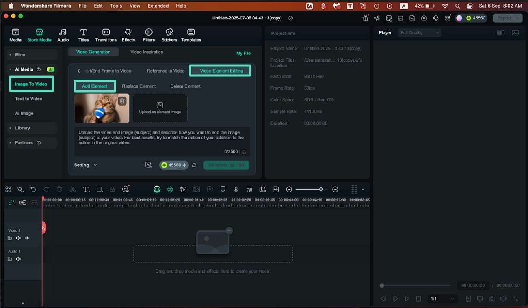Select the Delete Element tab
The height and width of the screenshot is (308, 528).
click(185, 86)
